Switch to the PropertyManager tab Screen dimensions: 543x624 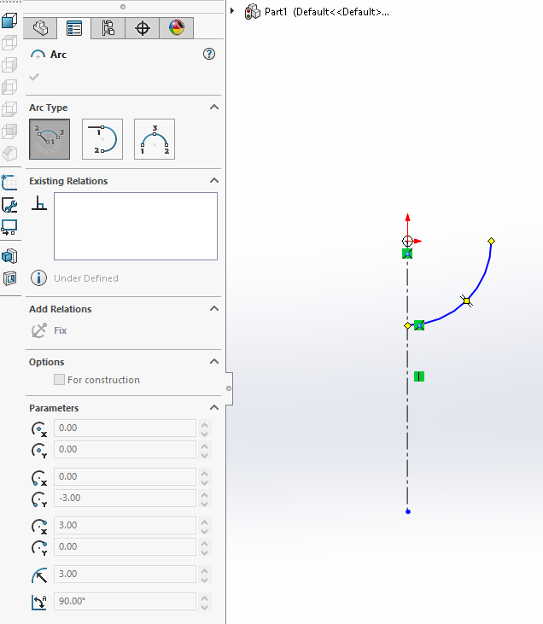click(x=74, y=28)
